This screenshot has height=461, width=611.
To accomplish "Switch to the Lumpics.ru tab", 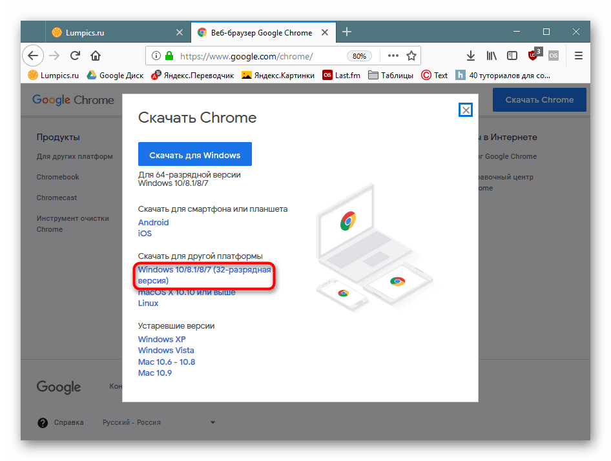I will tap(118, 32).
